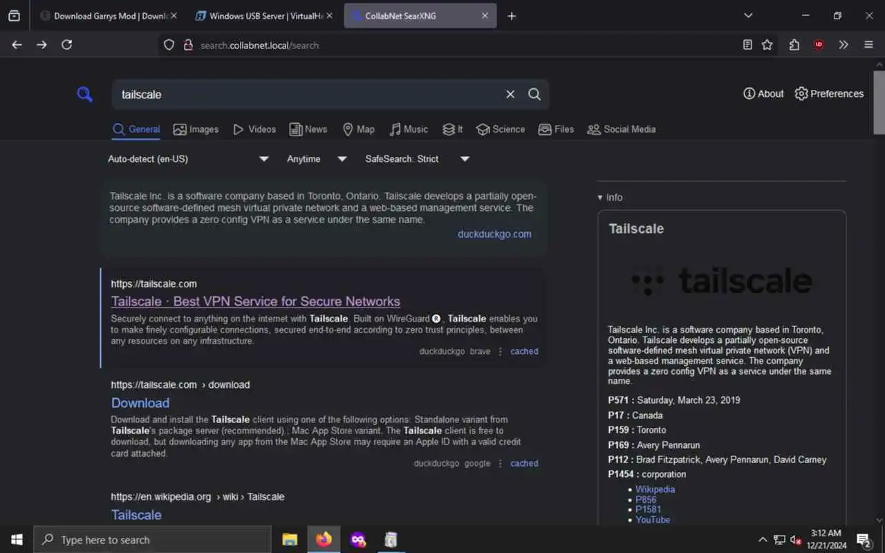Open uBlock Origin extension icon
This screenshot has width=885, height=553.
click(x=819, y=44)
